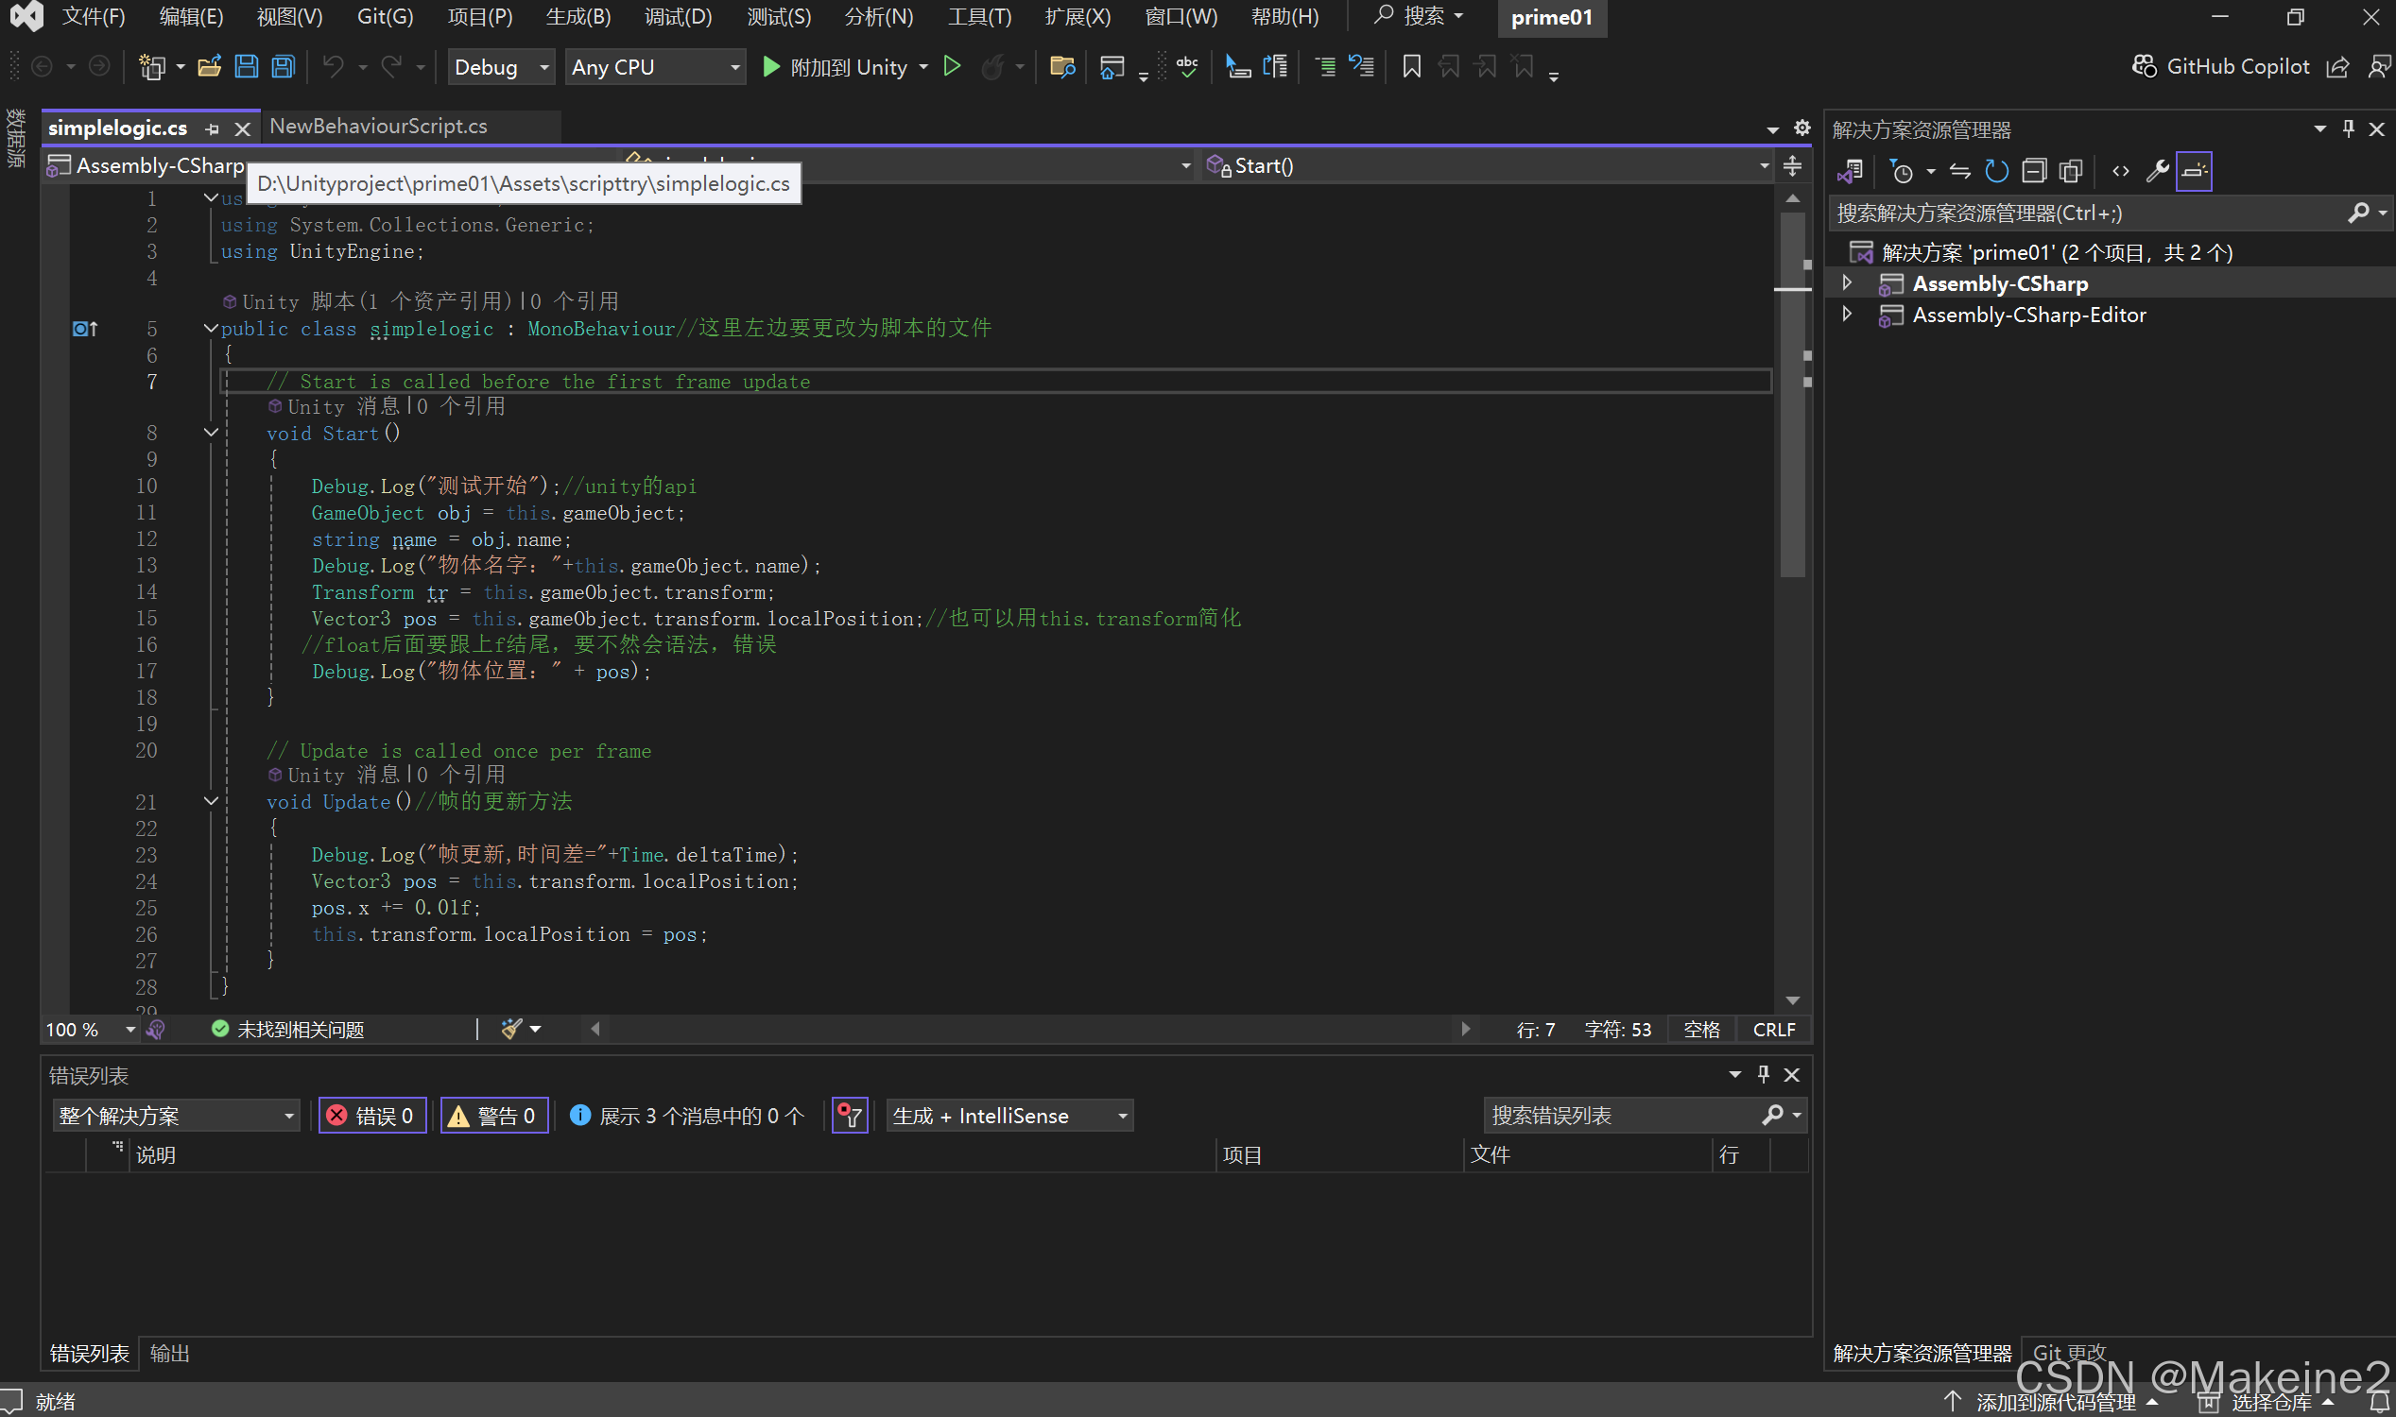Click 添加到源代码管理 in status bar
This screenshot has width=2396, height=1417.
coord(2055,1401)
